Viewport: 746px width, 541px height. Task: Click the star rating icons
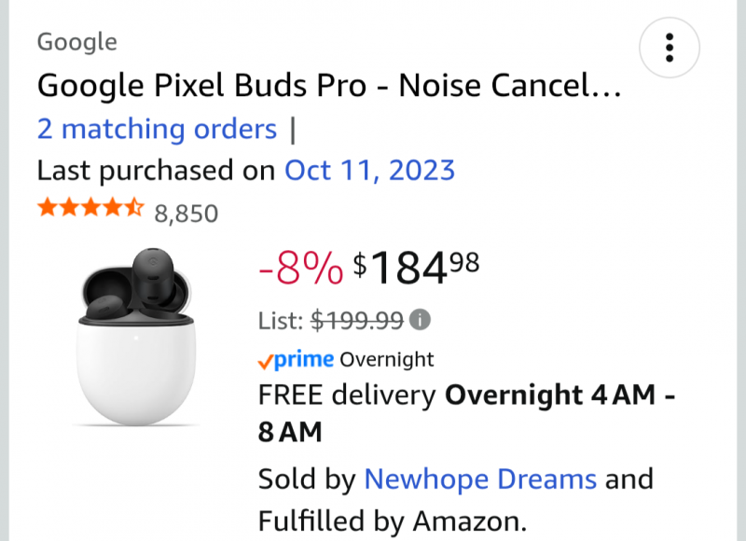click(90, 209)
